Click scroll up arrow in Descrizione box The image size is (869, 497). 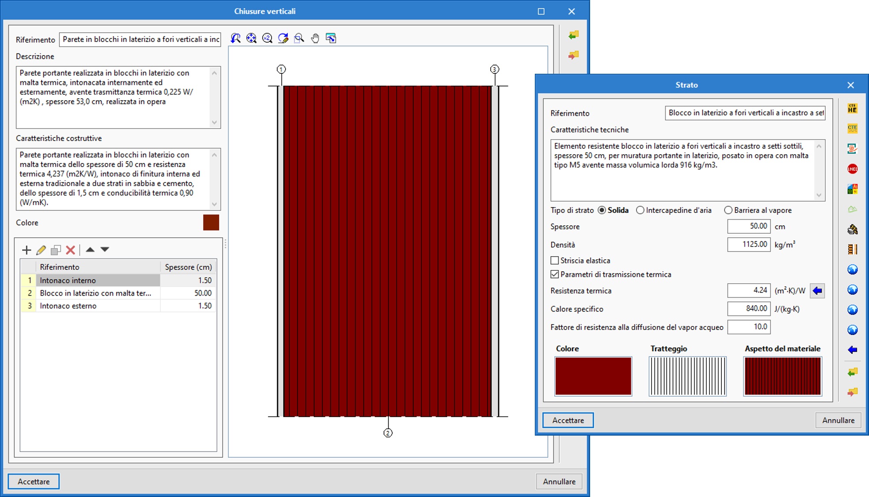click(x=214, y=73)
